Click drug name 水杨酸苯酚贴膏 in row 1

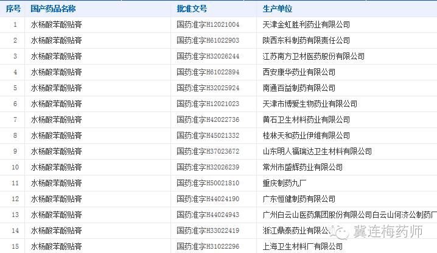(x=56, y=24)
